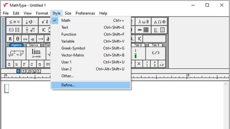
Task: Open the matrix templates palette
Action: click(x=143, y=30)
